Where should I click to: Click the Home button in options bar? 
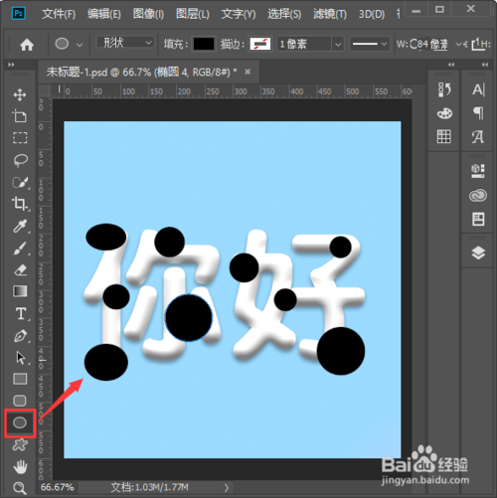(x=27, y=45)
